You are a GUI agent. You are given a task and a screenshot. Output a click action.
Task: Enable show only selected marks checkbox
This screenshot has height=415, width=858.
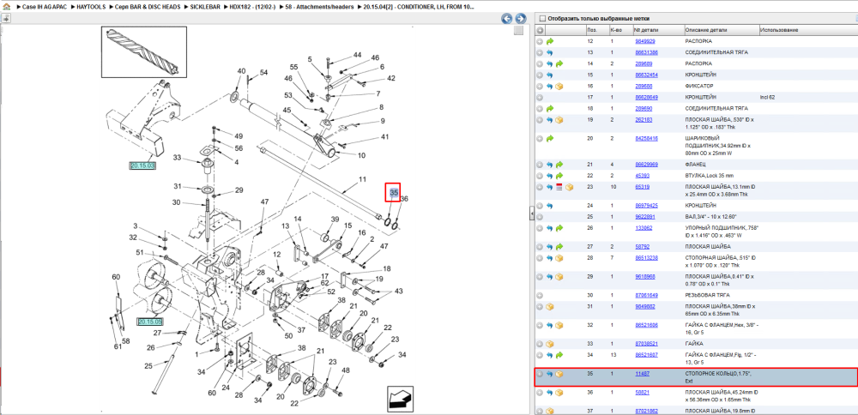pos(543,18)
